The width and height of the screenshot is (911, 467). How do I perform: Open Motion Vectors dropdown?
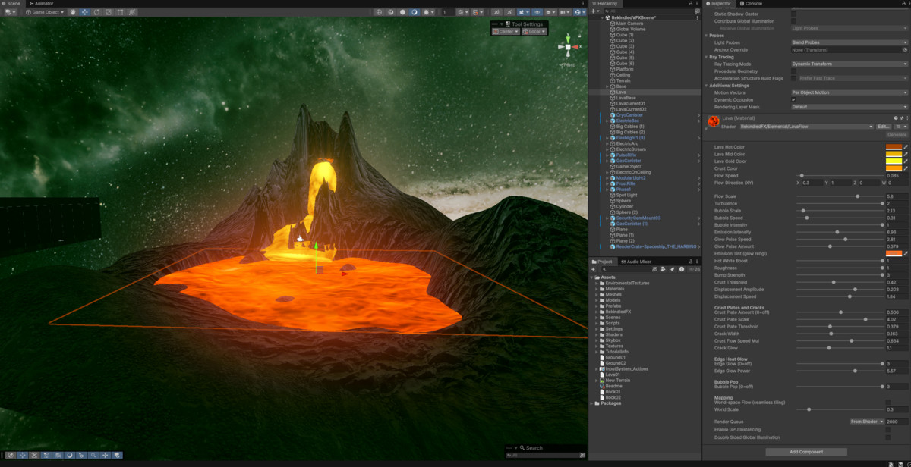(x=850, y=92)
